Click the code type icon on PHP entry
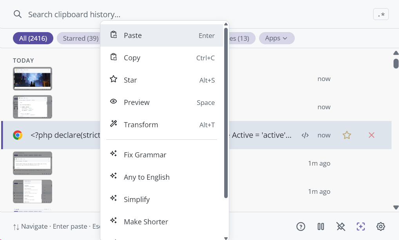399x240 pixels. (x=305, y=135)
